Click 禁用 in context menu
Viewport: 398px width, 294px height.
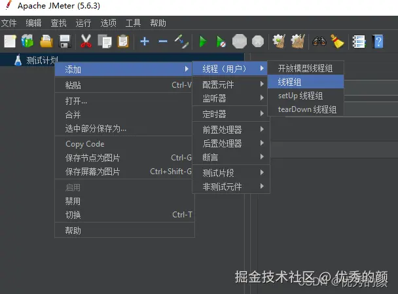point(124,201)
